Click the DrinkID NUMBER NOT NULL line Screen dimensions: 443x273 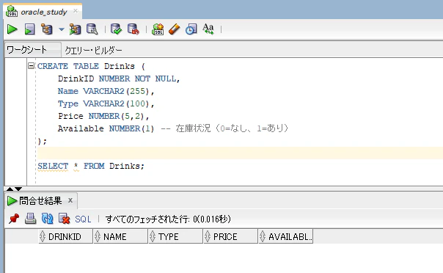click(119, 79)
